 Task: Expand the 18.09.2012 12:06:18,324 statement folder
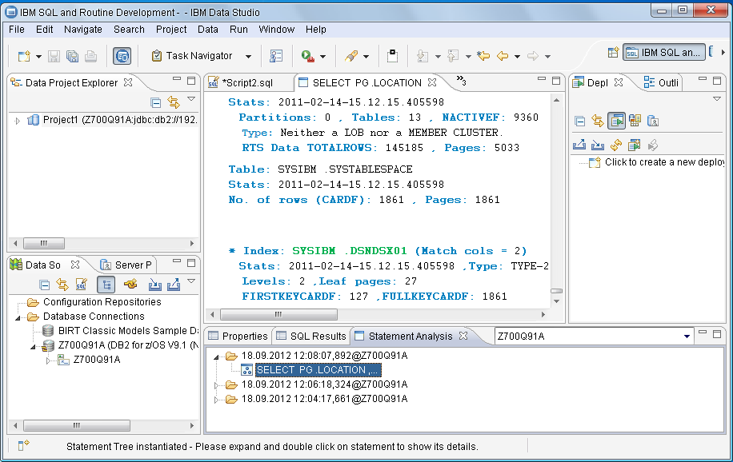pyautogui.click(x=216, y=384)
